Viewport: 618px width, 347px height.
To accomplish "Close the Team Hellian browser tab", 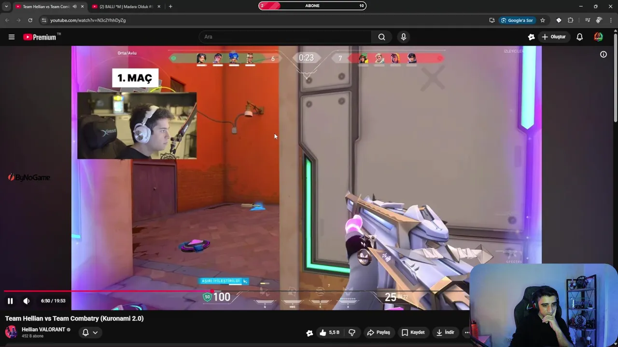I will tap(83, 7).
